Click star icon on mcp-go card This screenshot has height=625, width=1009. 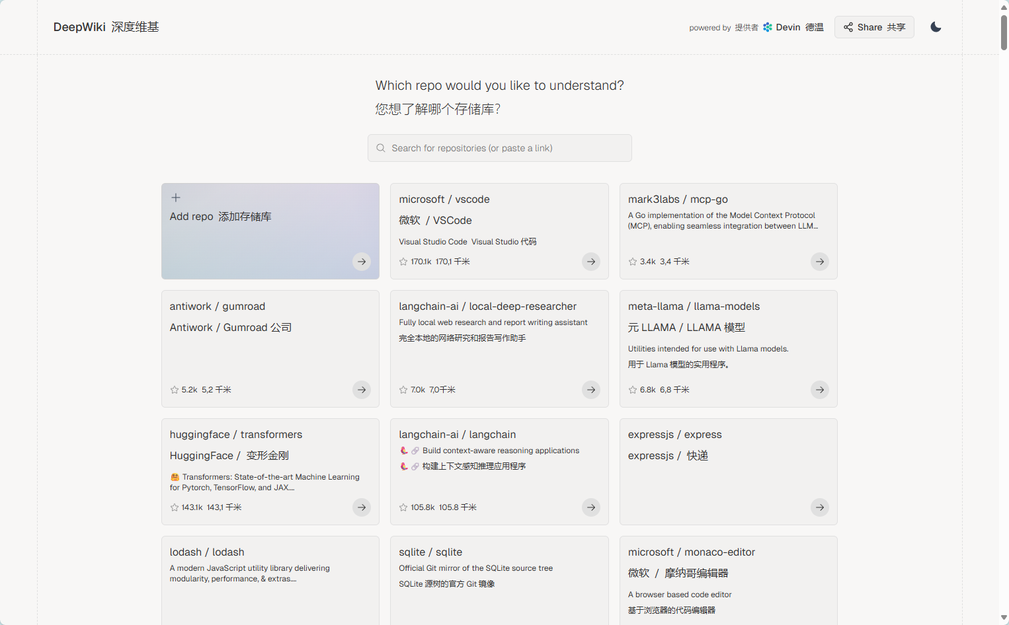(x=633, y=262)
